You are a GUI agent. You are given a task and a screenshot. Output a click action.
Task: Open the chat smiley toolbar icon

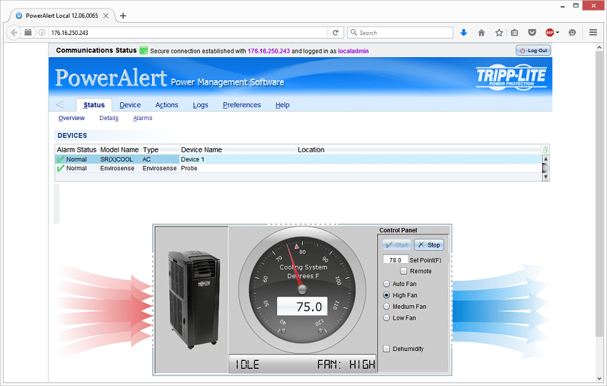(x=572, y=33)
